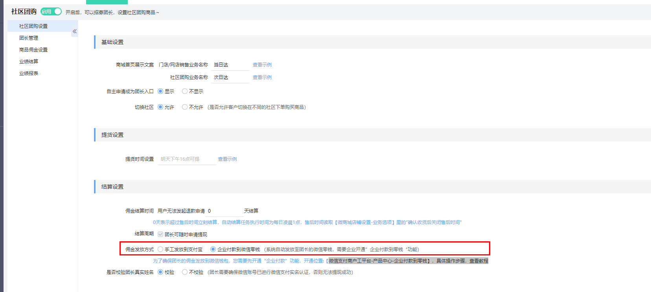
Task: Open 社区团购设置 in sidebar
Action: [x=33, y=26]
